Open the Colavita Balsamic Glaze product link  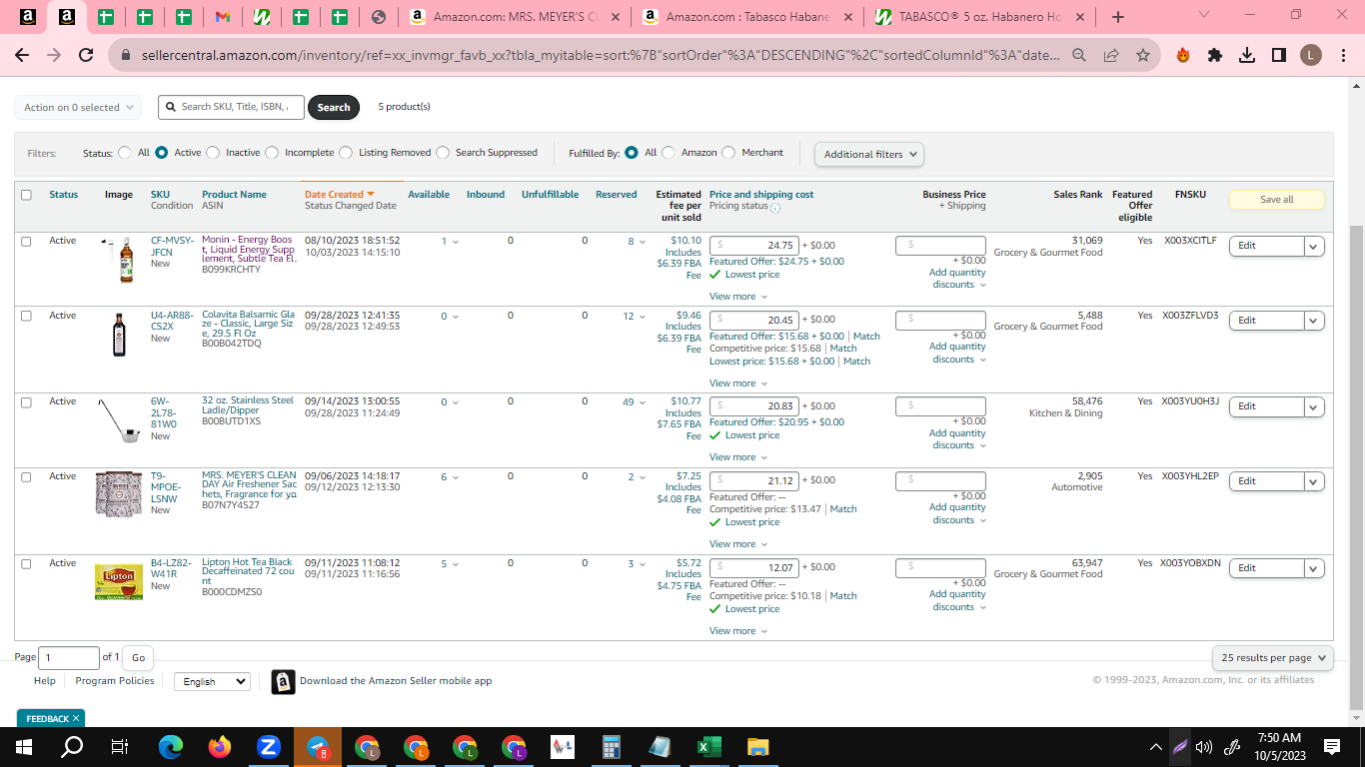tap(249, 327)
